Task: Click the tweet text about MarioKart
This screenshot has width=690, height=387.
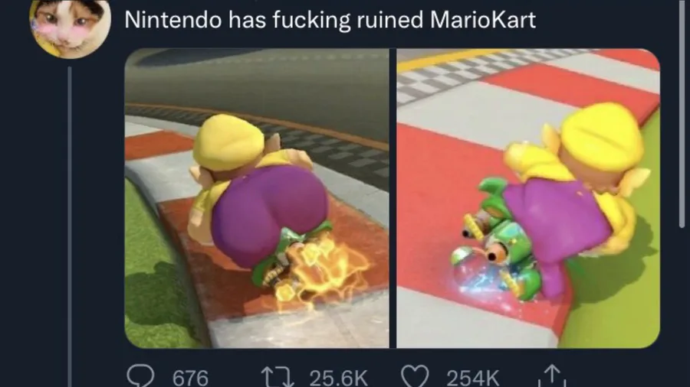Action: coord(330,20)
